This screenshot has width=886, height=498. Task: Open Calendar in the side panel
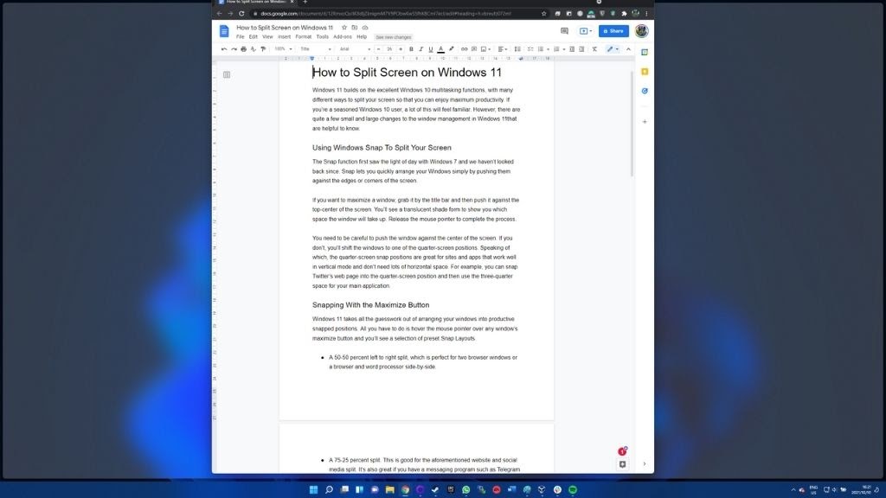[645, 53]
